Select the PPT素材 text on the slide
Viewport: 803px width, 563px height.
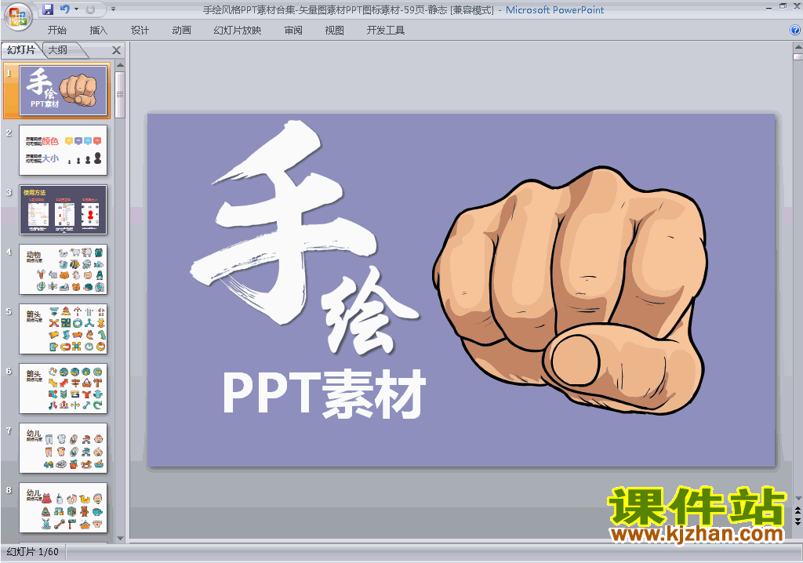pos(324,394)
